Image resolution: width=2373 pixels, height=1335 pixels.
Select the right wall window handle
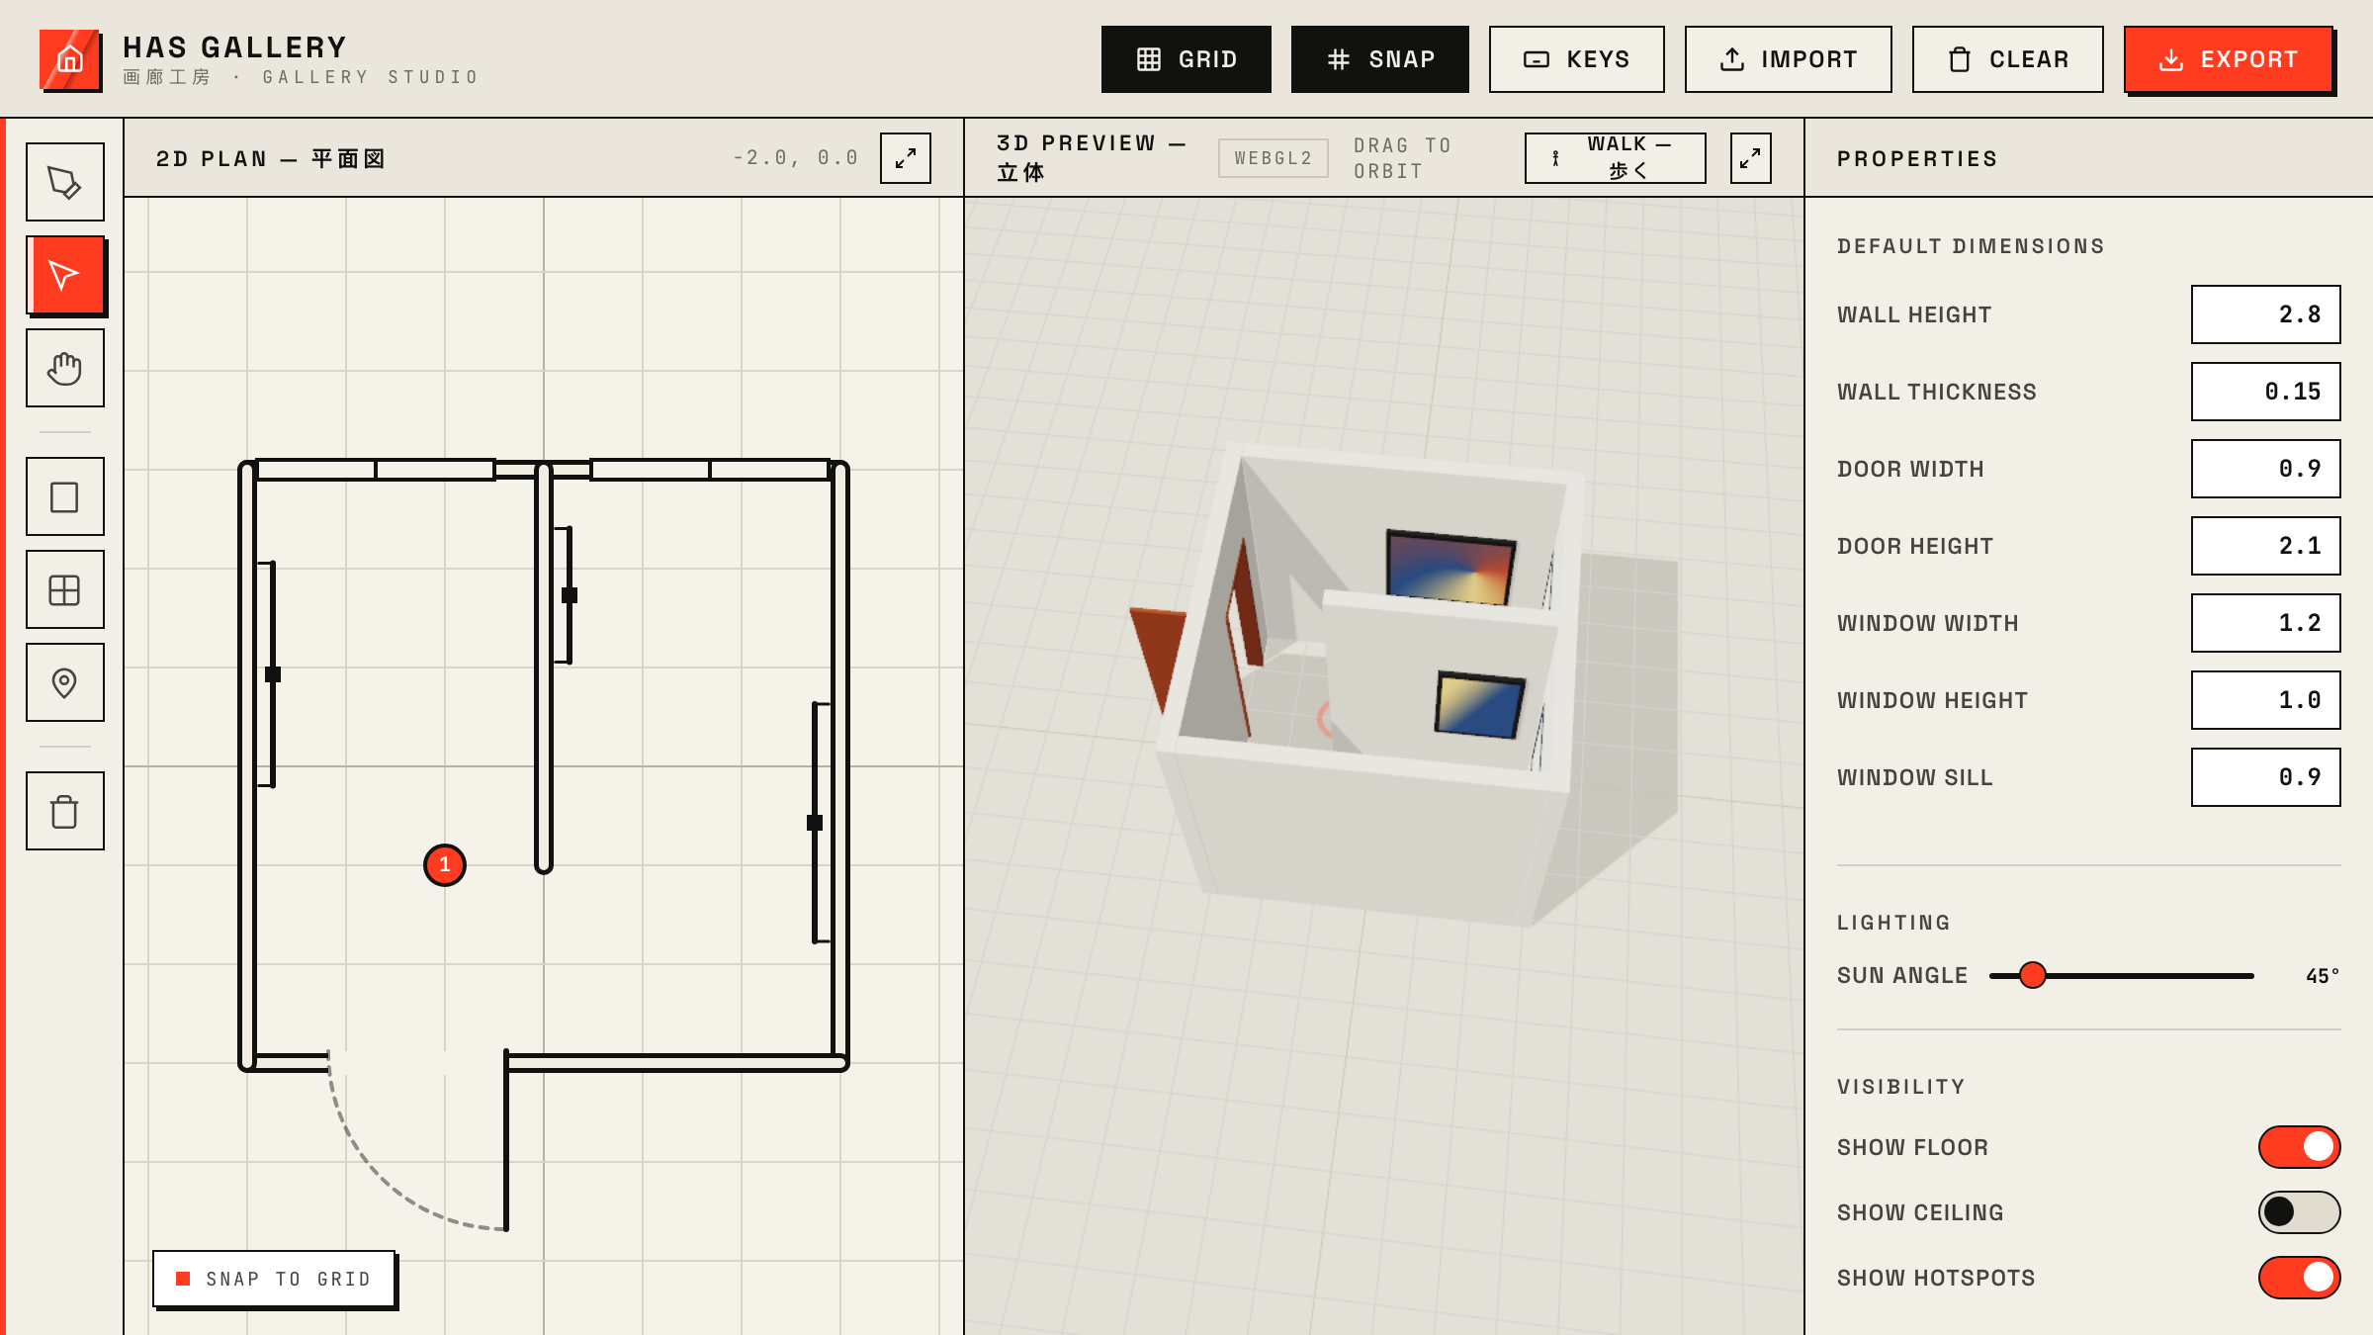tap(815, 823)
